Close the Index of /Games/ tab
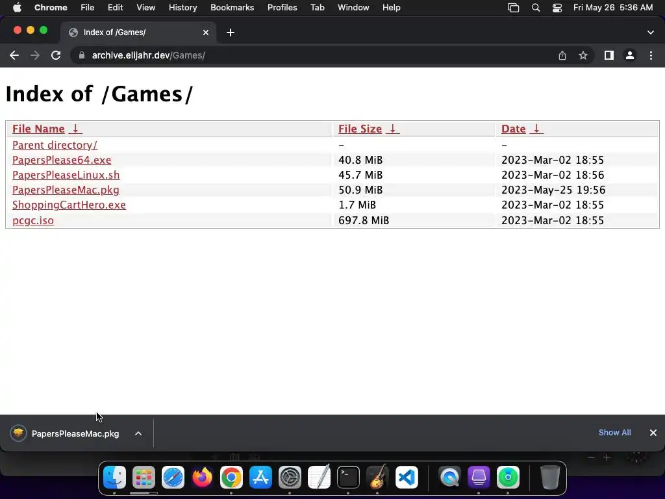Image resolution: width=665 pixels, height=499 pixels. [206, 32]
